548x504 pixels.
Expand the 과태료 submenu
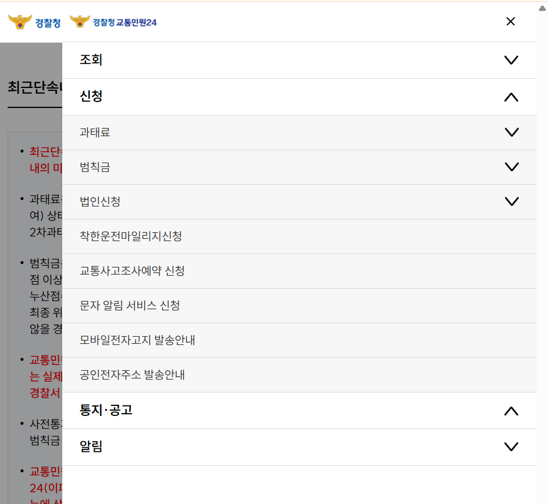point(512,133)
